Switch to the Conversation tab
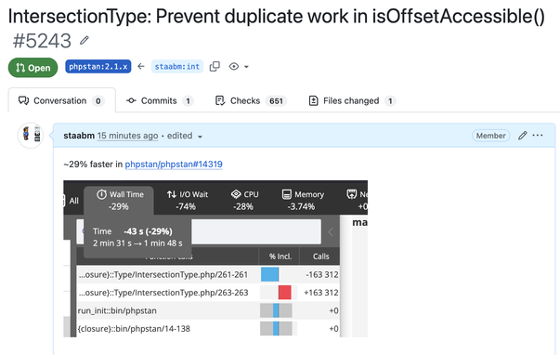The width and height of the screenshot is (560, 355). (x=62, y=100)
